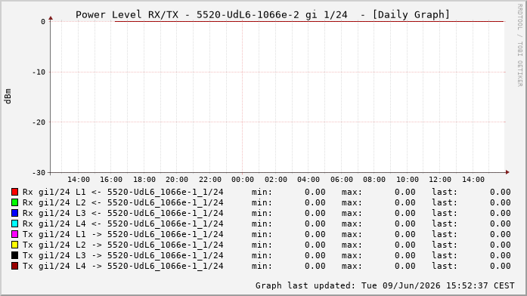Click the 00:00 midnight time label
This screenshot has width=527, height=296.
pyautogui.click(x=243, y=180)
